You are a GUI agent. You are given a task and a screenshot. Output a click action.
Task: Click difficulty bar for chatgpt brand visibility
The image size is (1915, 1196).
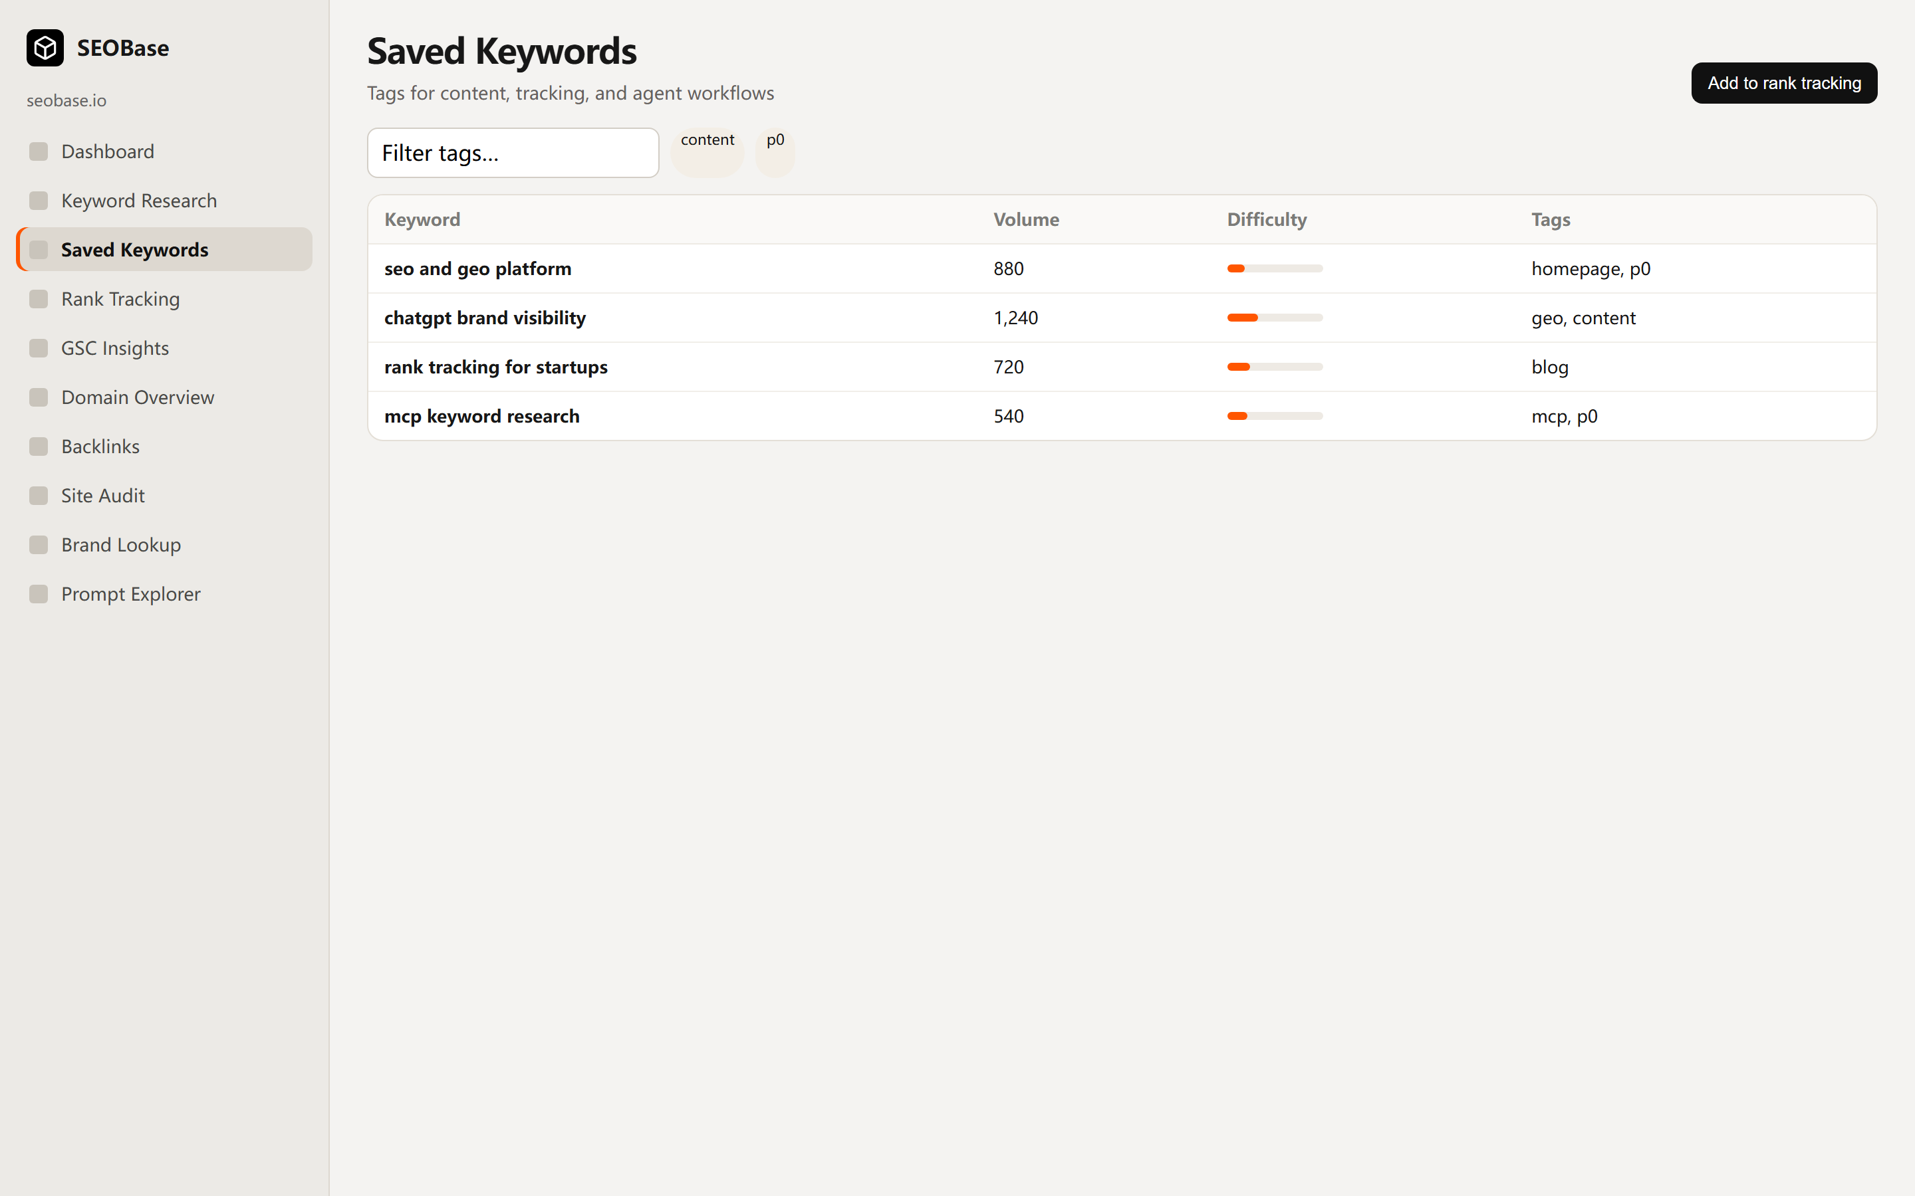point(1275,317)
